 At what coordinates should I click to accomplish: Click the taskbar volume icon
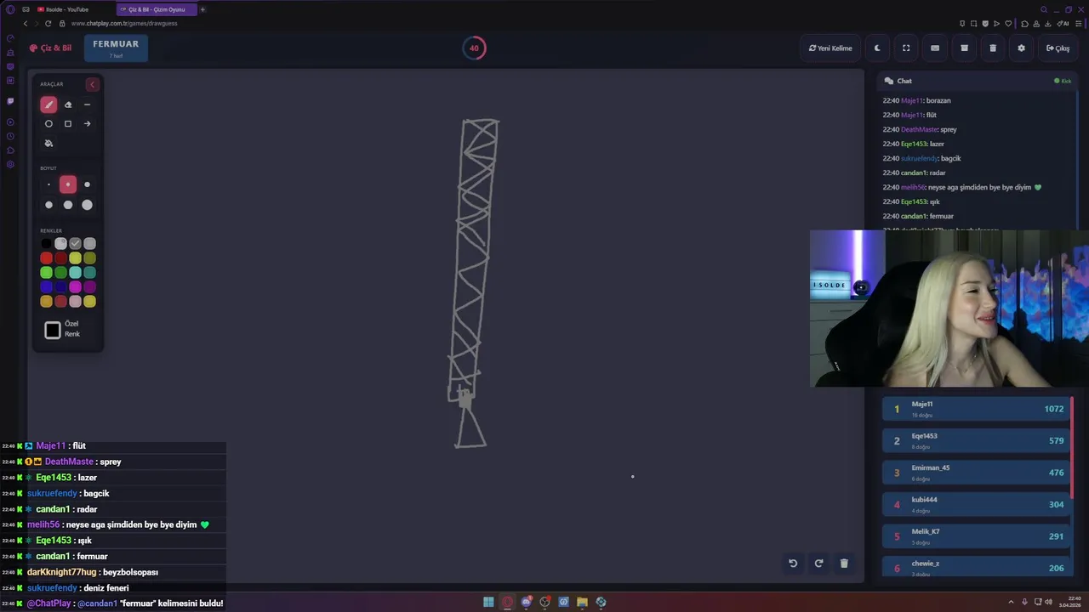coord(1048,602)
